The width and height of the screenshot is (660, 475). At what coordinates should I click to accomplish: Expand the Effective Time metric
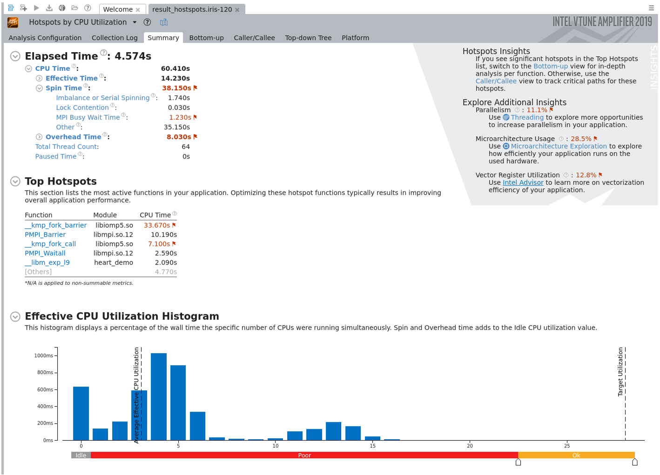[x=39, y=78]
